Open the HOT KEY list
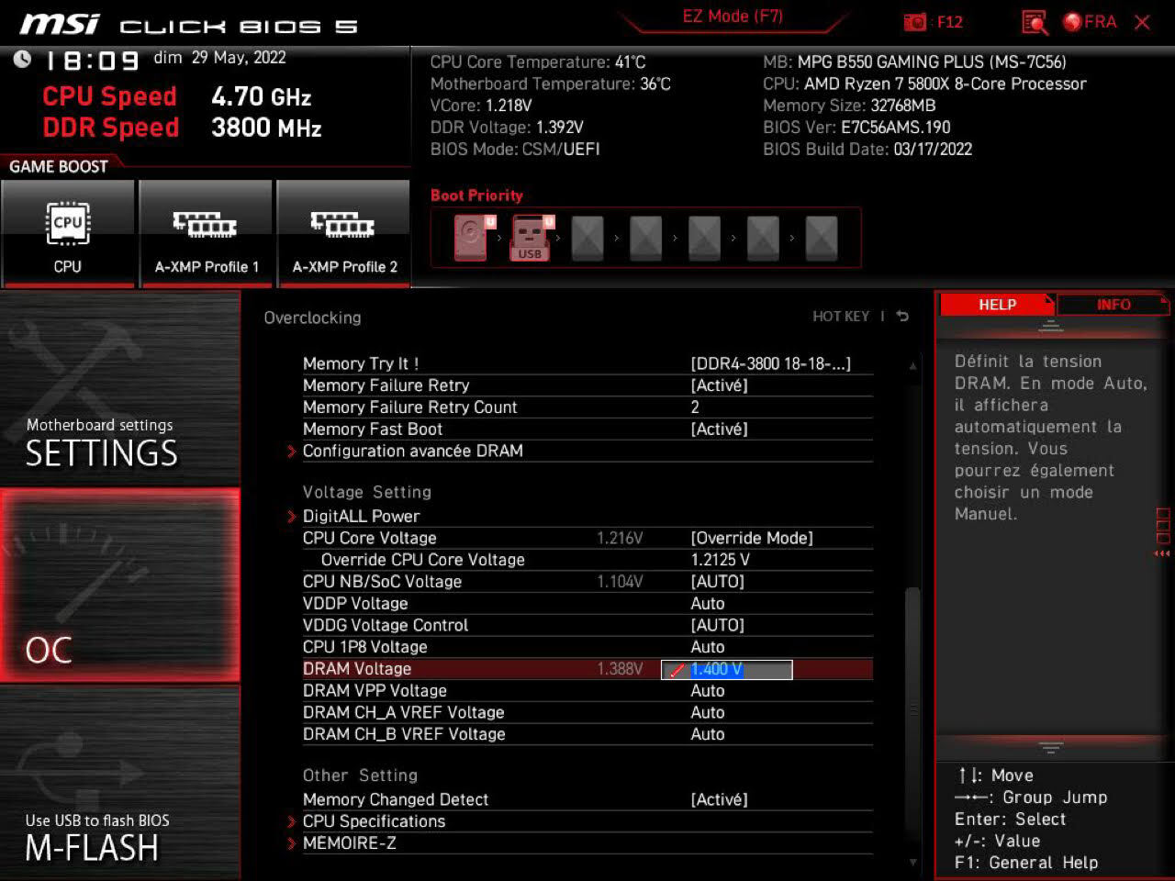 [x=841, y=317]
